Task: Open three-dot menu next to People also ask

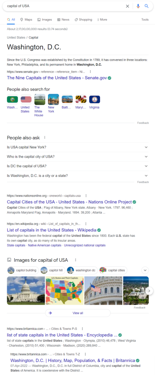Action: (x=45, y=138)
